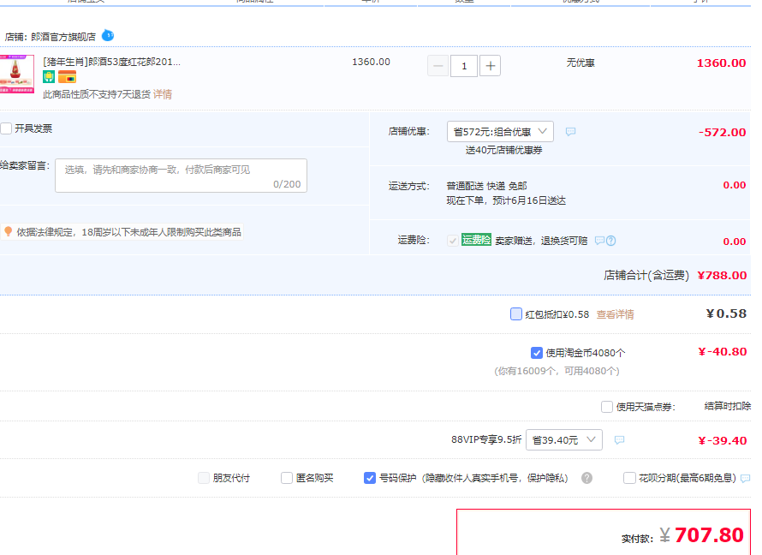Click the 18周岁以下未成年人 legal notice text
Viewport: 762px width, 555px height.
click(x=128, y=232)
